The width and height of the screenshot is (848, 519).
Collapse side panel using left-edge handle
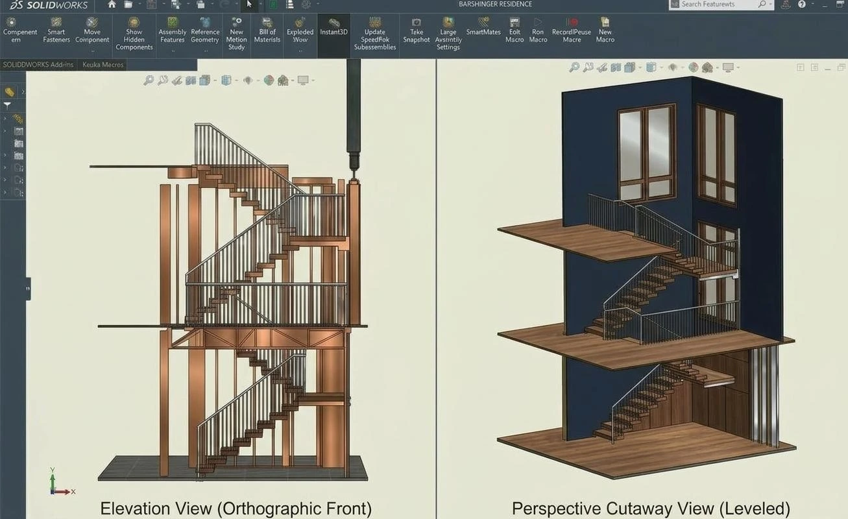click(28, 289)
